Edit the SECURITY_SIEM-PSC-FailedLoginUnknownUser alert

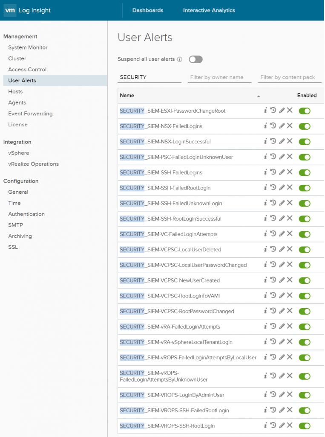pyautogui.click(x=282, y=157)
